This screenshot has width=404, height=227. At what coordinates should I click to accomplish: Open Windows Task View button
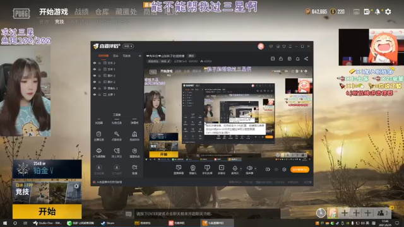click(x=25, y=223)
